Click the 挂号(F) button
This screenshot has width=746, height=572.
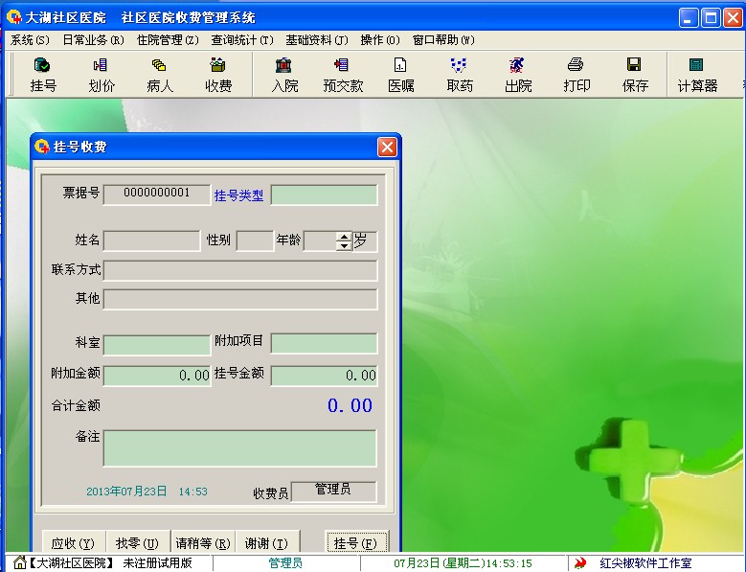tap(355, 541)
